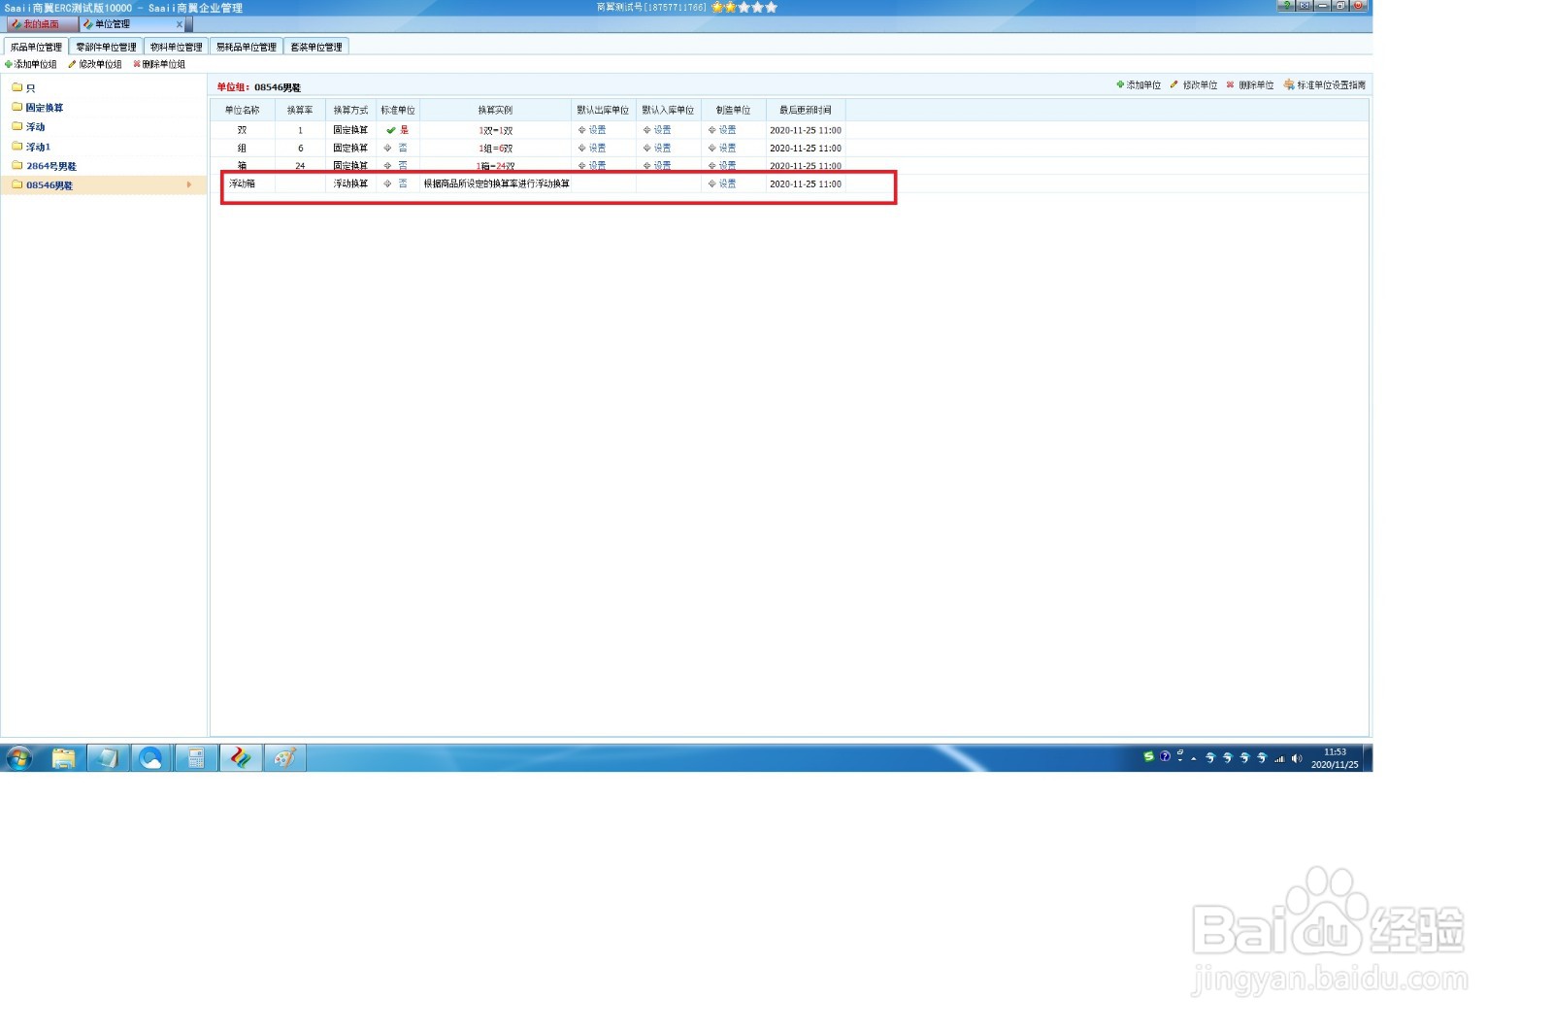
Task: Select the 1双=1双 conversion example cell
Action: click(495, 130)
